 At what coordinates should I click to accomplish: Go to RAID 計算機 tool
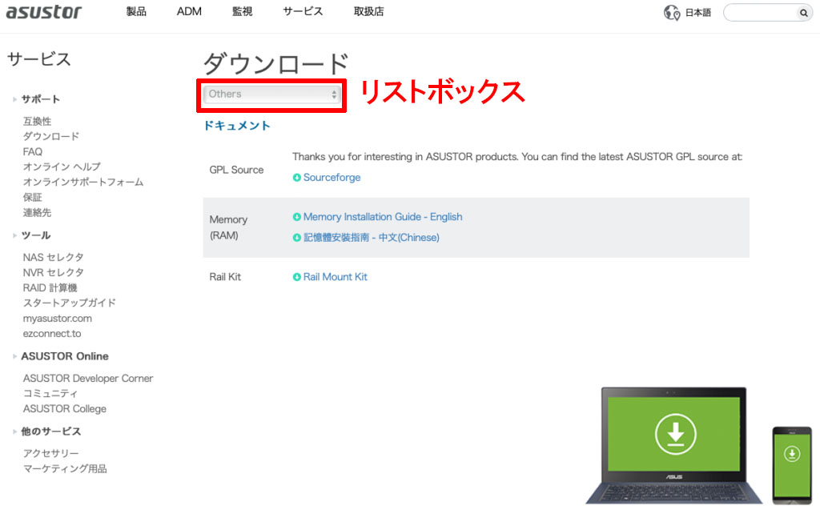point(50,287)
